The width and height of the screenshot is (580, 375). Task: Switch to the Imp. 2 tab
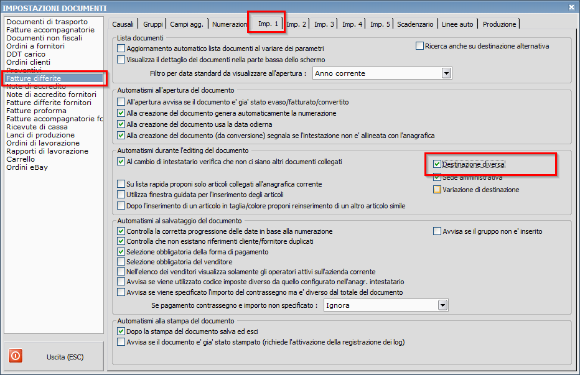click(x=296, y=24)
